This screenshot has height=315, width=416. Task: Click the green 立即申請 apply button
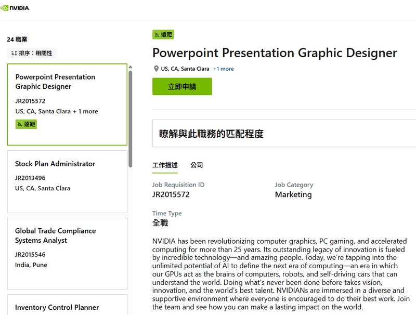(182, 86)
